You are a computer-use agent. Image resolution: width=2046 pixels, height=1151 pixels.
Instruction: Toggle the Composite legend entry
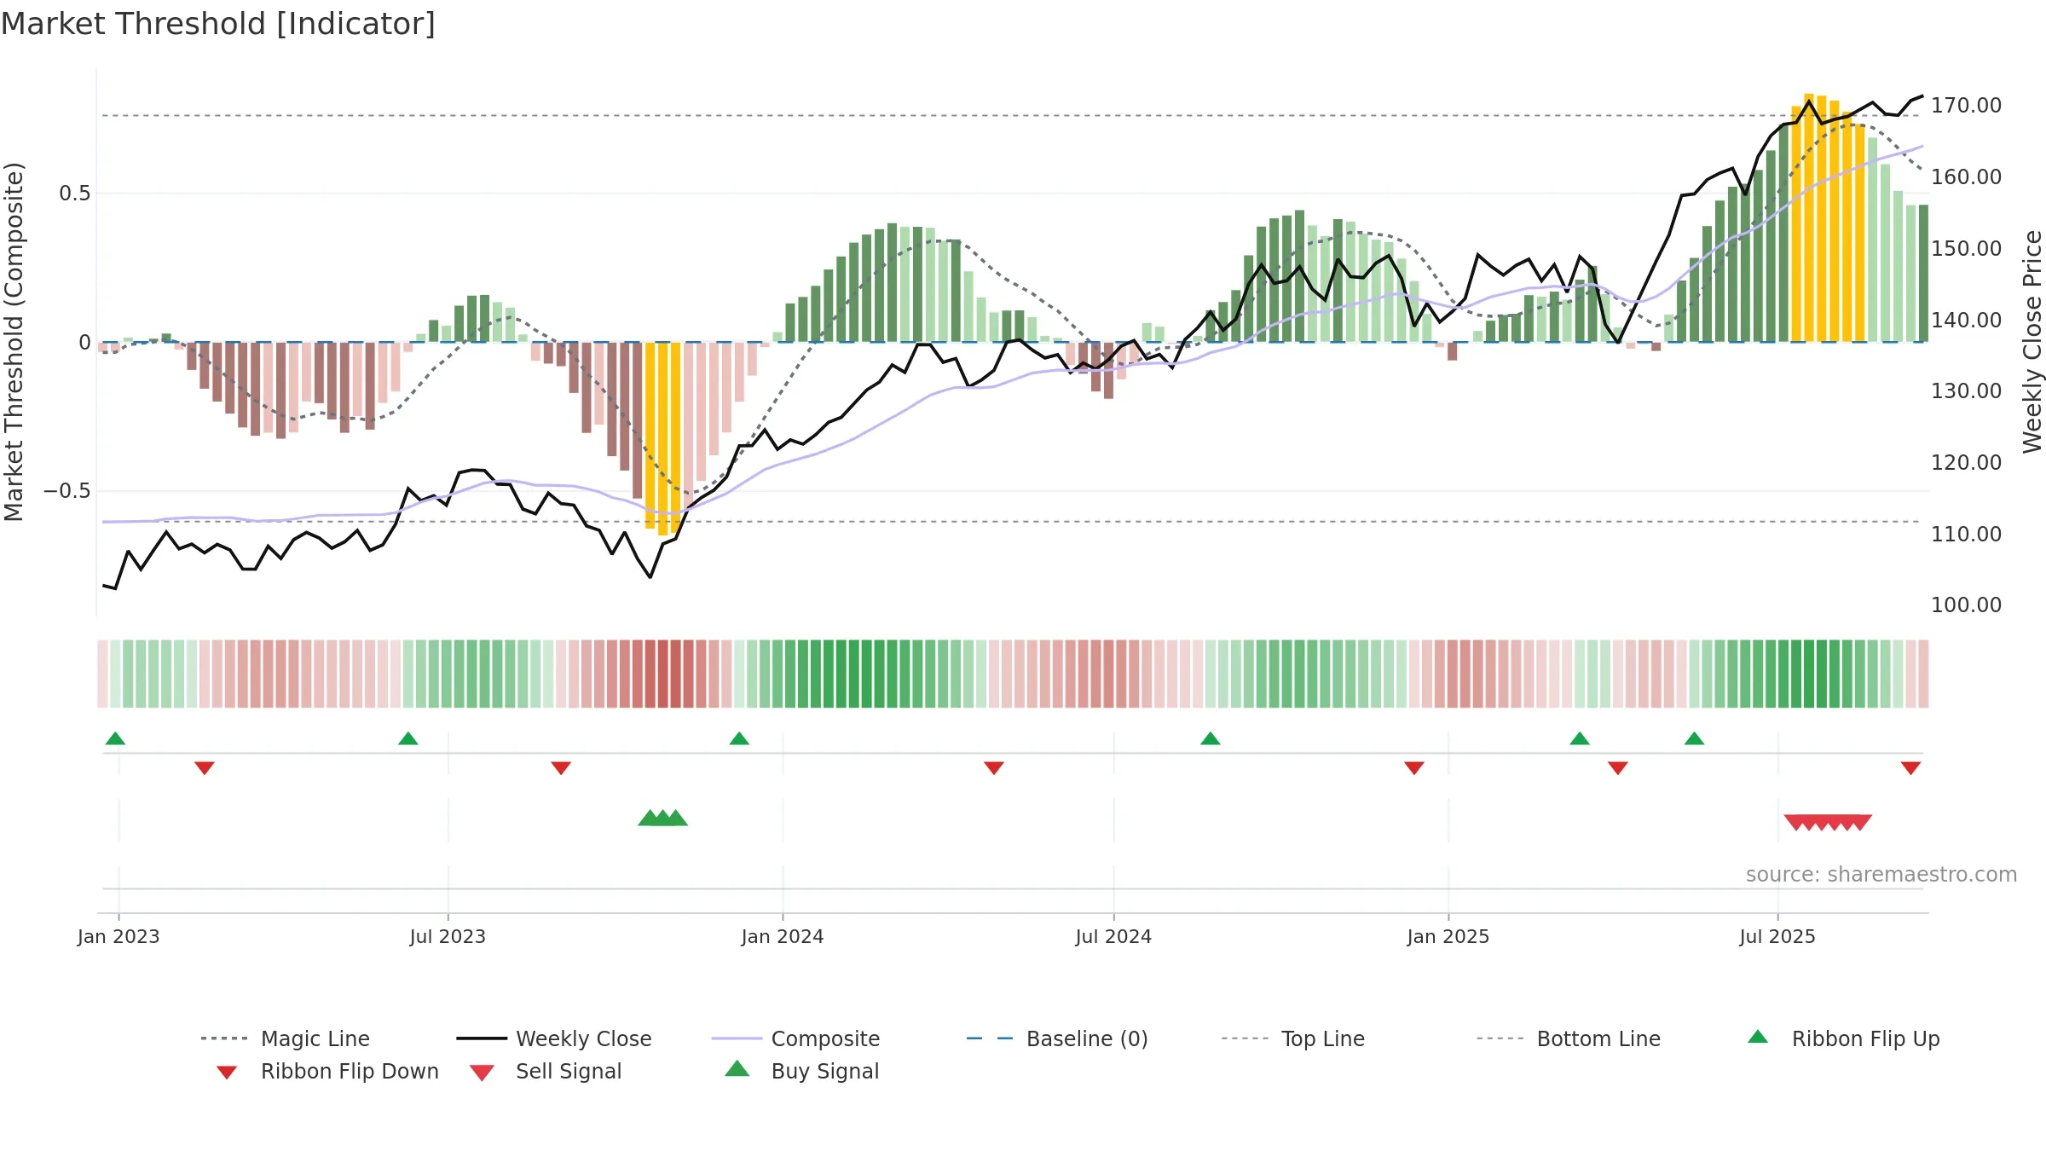click(796, 1038)
